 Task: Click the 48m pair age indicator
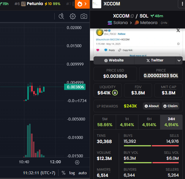click(x=157, y=16)
